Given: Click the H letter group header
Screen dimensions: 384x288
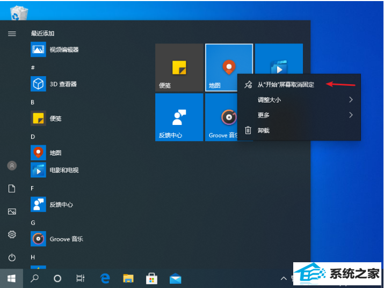Looking at the screenshot, I should point(33,257).
